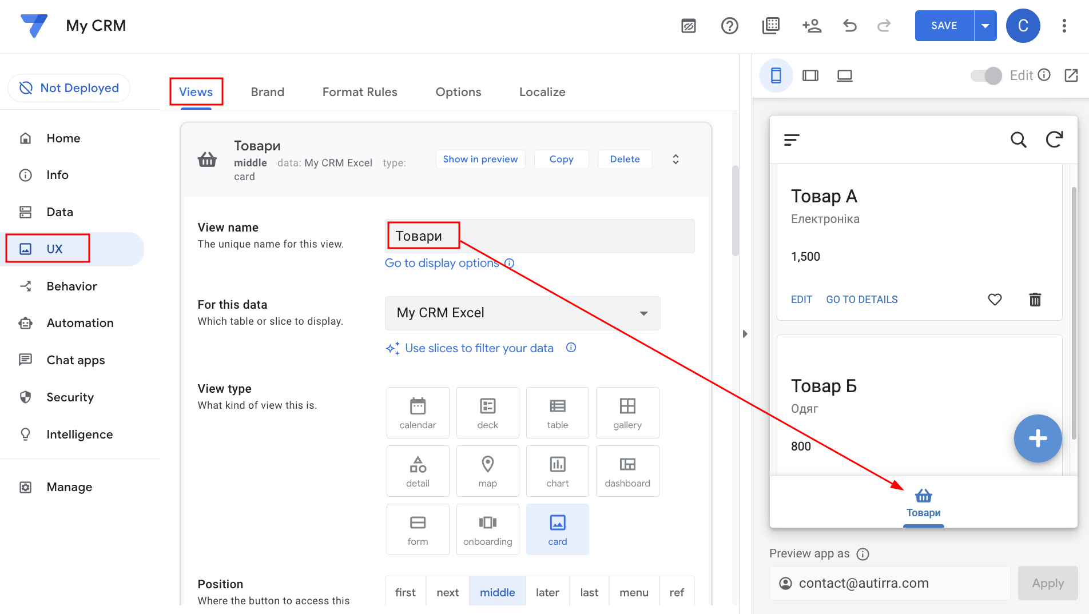Open the three-dot more options menu
Viewport: 1089px width, 614px height.
pos(1064,26)
